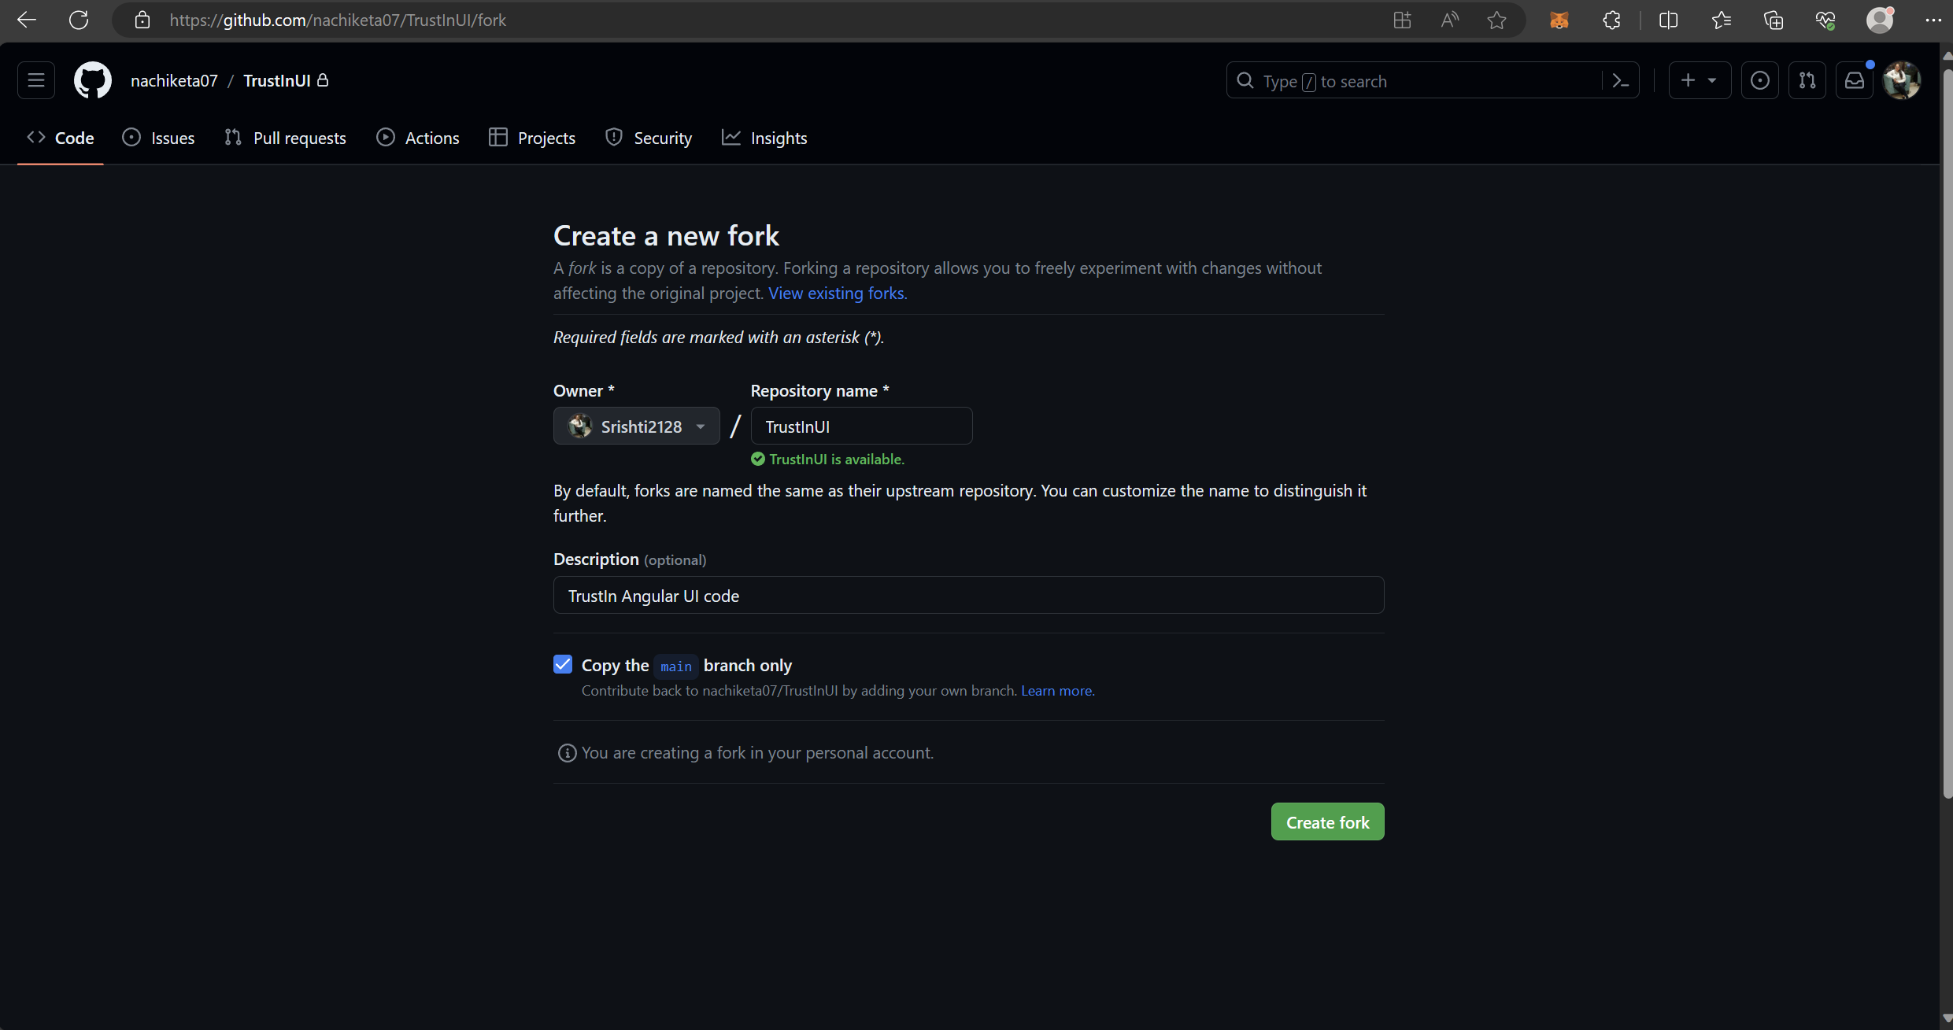Click the Description optional text field
The image size is (1953, 1030).
pyautogui.click(x=969, y=595)
